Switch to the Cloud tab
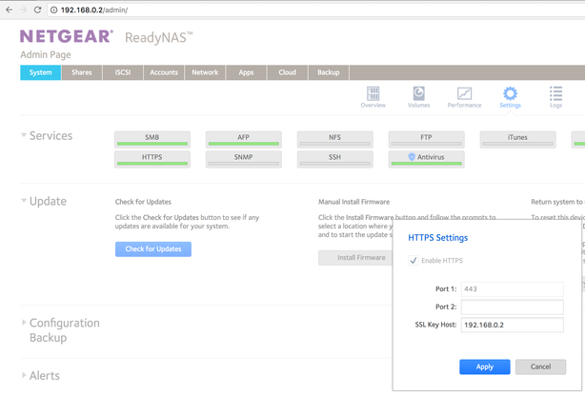 point(288,72)
